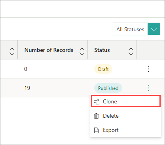Image resolution: width=165 pixels, height=145 pixels.
Task: Choose Delete in the context menu
Action: coord(126,116)
